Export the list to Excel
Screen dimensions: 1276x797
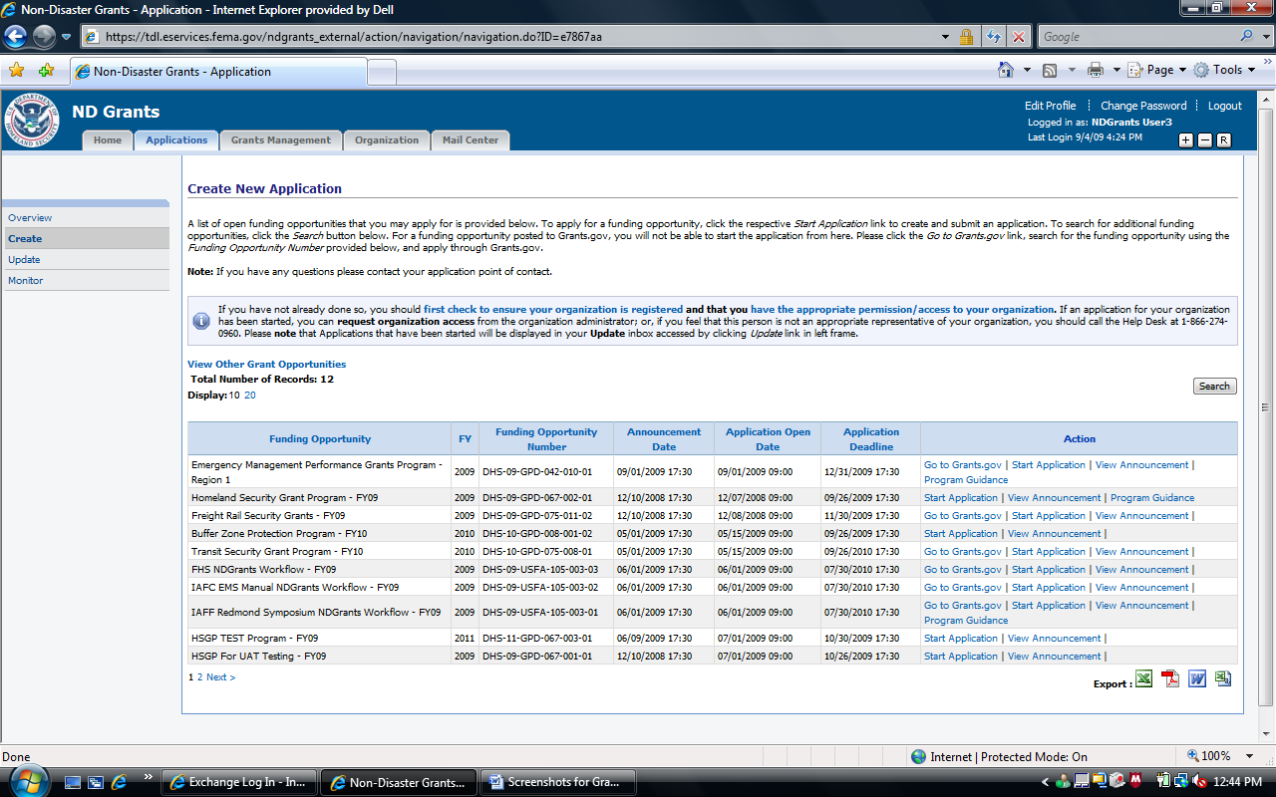(x=1144, y=679)
